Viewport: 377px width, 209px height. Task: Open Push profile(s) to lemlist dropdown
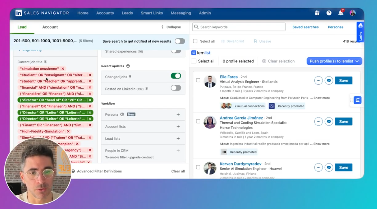pos(334,61)
